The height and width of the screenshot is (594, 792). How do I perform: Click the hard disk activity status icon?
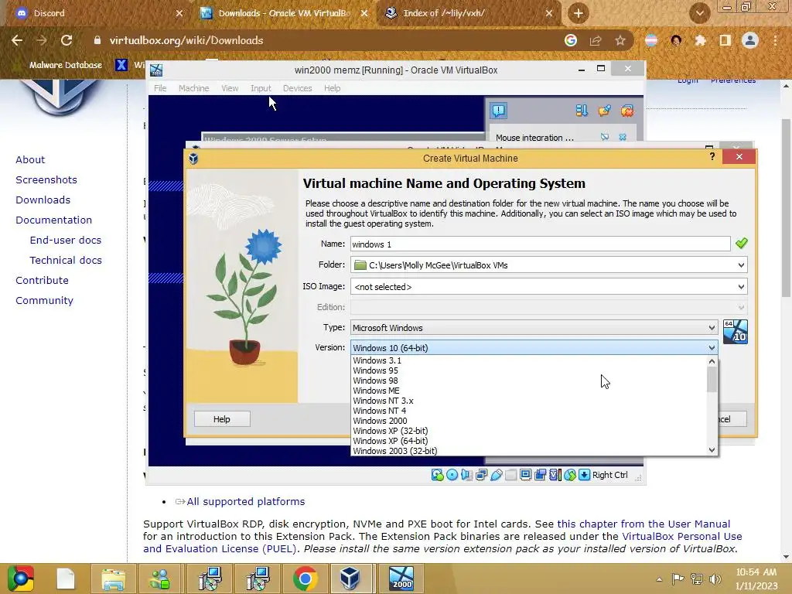pos(438,475)
